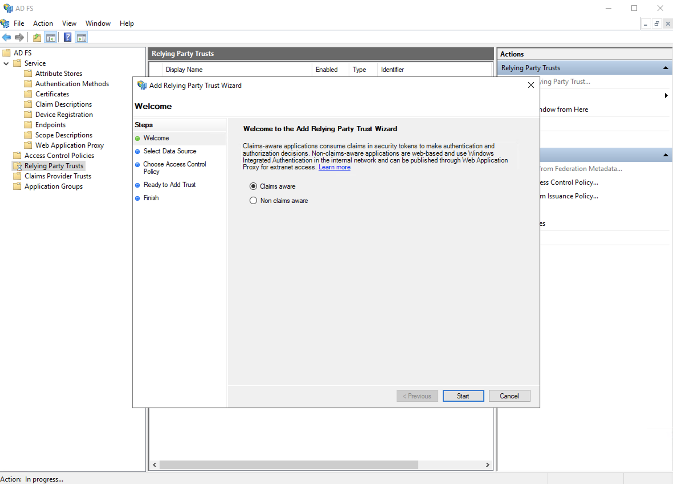Select Claim Descriptions in the tree
The height and width of the screenshot is (484, 673).
coord(64,104)
